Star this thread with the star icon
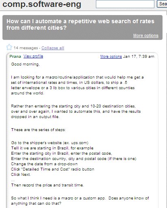Screen dimensions: 167x208 (x=9, y=47)
